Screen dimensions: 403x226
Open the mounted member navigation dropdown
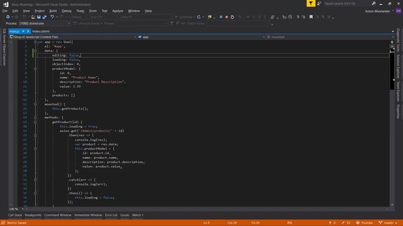point(392,37)
